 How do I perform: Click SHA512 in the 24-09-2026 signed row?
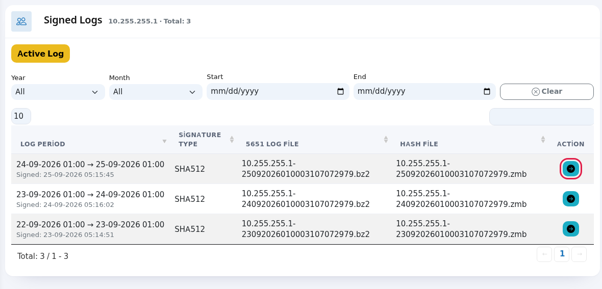coord(190,199)
